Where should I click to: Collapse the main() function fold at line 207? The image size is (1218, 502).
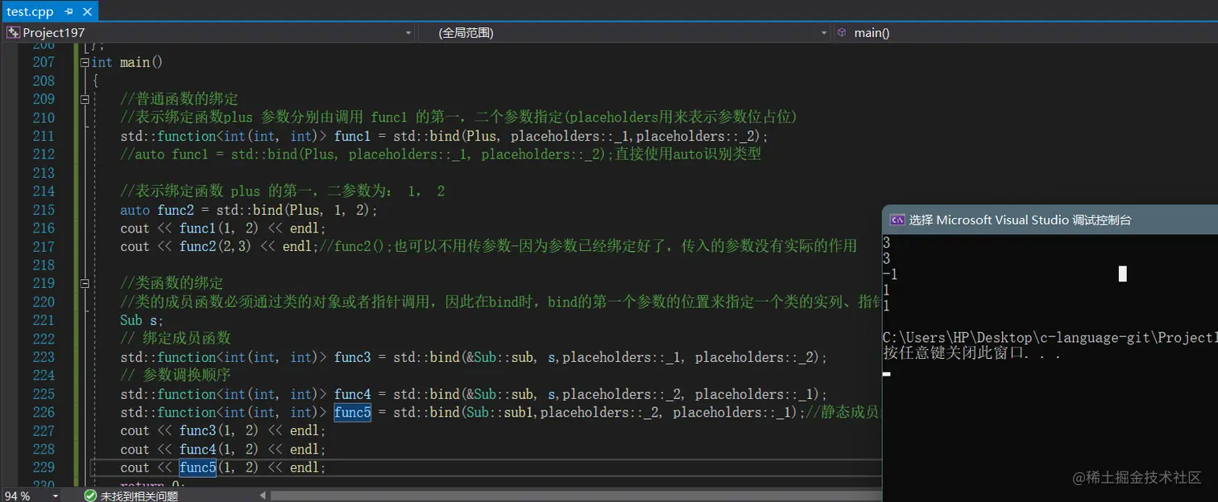pyautogui.click(x=84, y=62)
